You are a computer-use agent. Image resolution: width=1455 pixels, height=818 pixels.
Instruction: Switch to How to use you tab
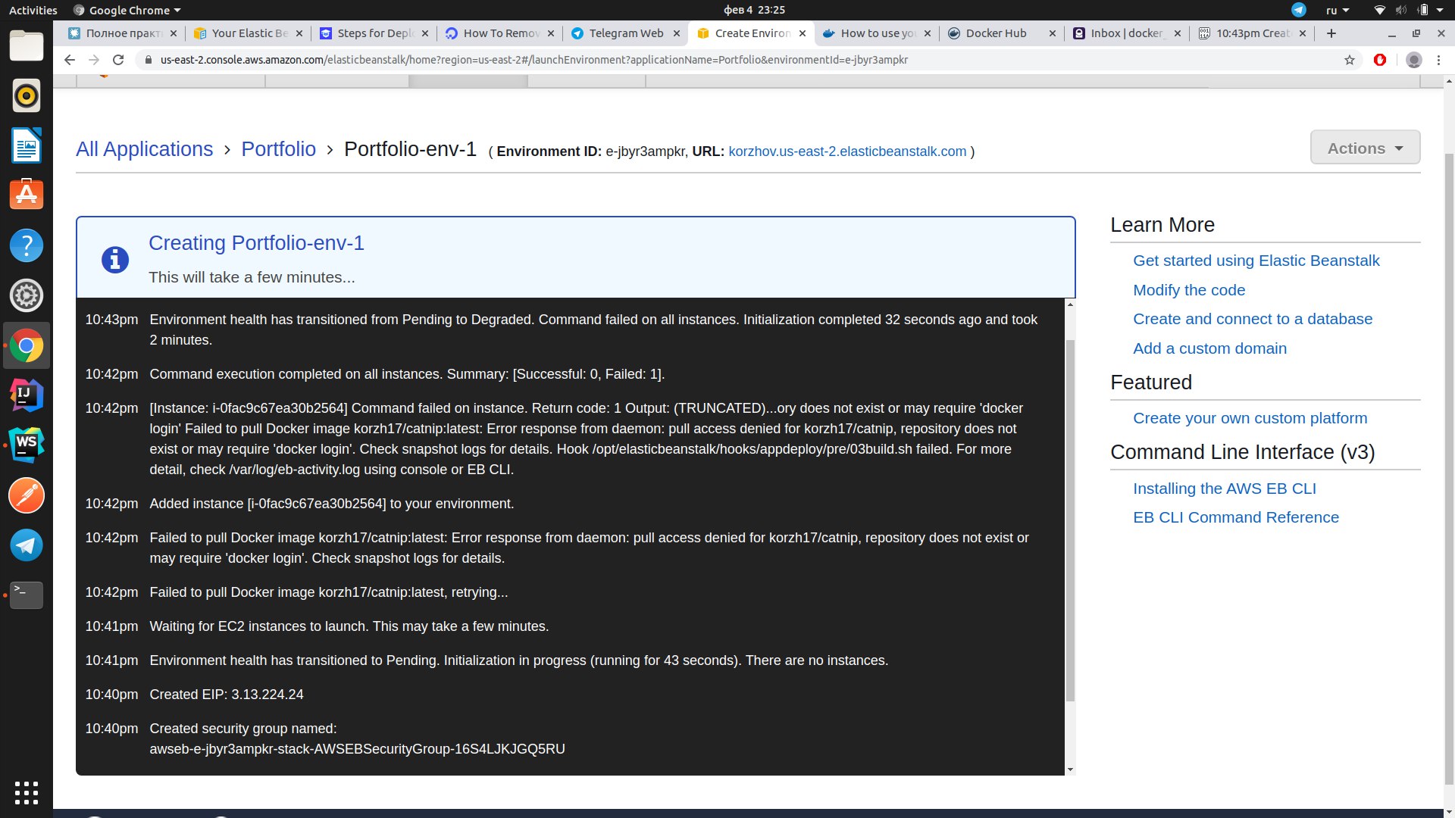tap(875, 33)
